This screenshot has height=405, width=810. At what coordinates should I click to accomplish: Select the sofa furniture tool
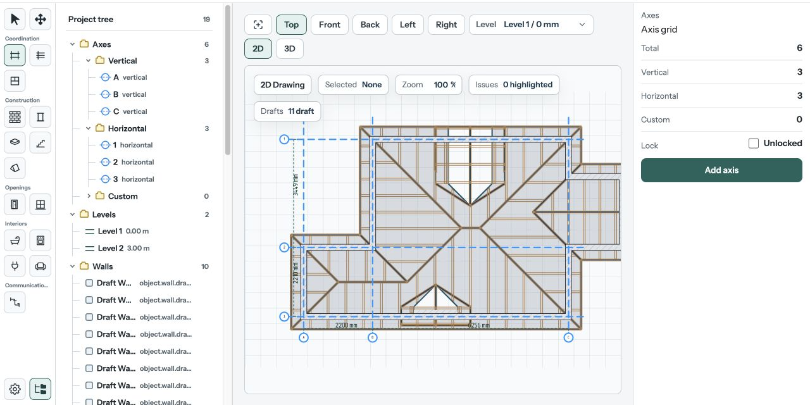40,266
